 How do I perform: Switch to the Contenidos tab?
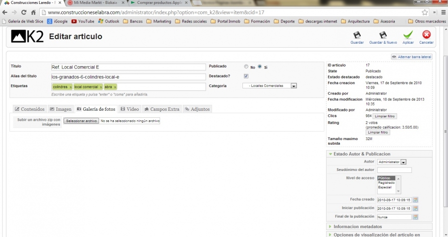click(x=30, y=109)
